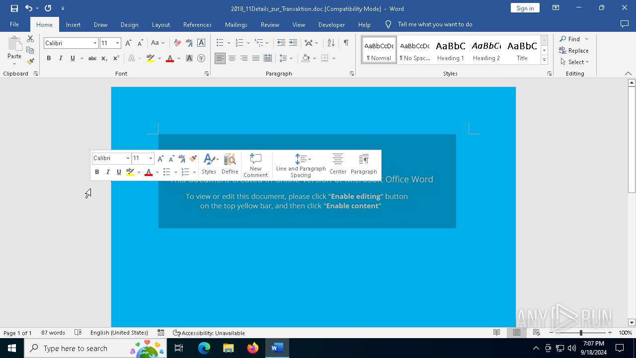
Task: Switch to the Developer tab
Action: click(x=331, y=24)
